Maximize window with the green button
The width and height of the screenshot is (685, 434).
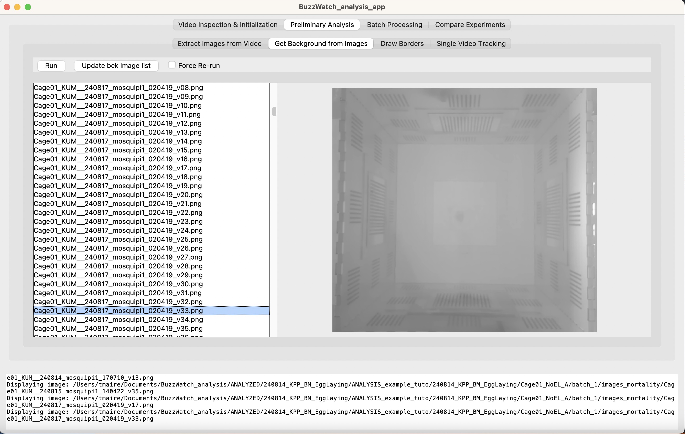(x=28, y=7)
